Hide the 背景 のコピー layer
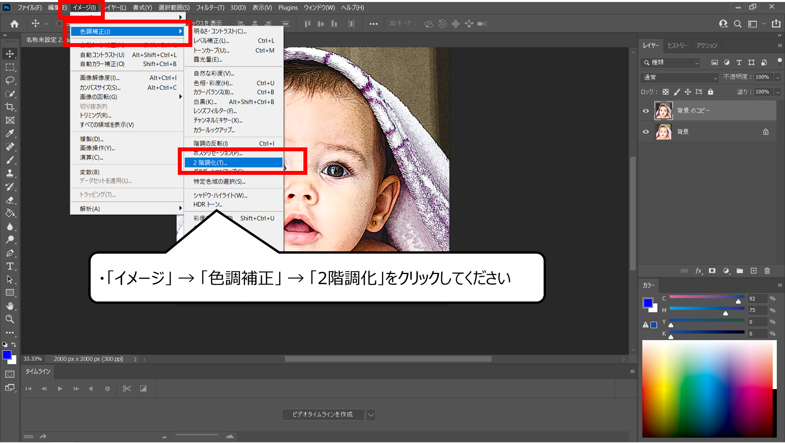Screen dimensions: 785x443 pyautogui.click(x=646, y=111)
